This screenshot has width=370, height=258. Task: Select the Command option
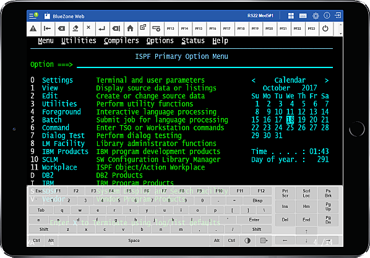click(56, 127)
